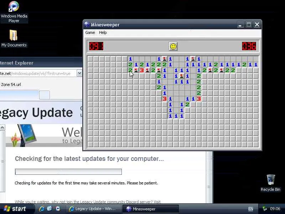285x214 pixels.
Task: Maximize the Minesweeper window
Action: 249,25
